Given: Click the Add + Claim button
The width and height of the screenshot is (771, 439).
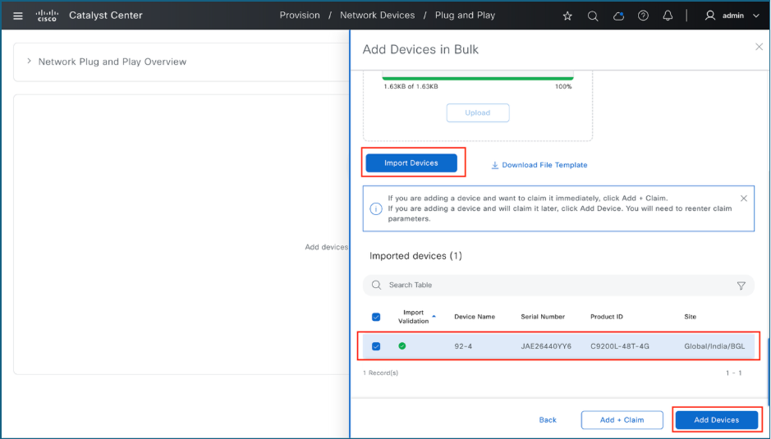Looking at the screenshot, I should click(x=622, y=420).
